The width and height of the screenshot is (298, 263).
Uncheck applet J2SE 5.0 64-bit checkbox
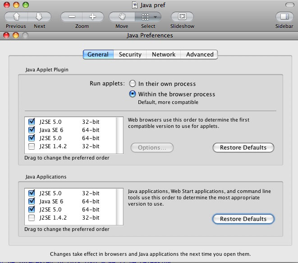pyautogui.click(x=32, y=138)
